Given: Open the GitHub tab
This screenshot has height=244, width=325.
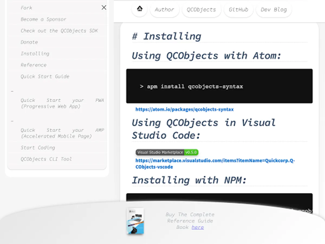Looking at the screenshot, I should (x=238, y=9).
